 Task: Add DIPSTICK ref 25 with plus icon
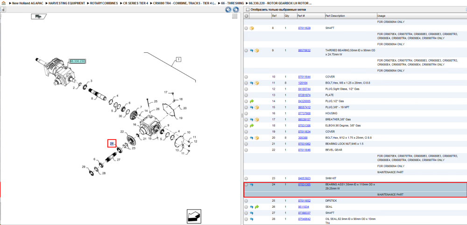246,201
